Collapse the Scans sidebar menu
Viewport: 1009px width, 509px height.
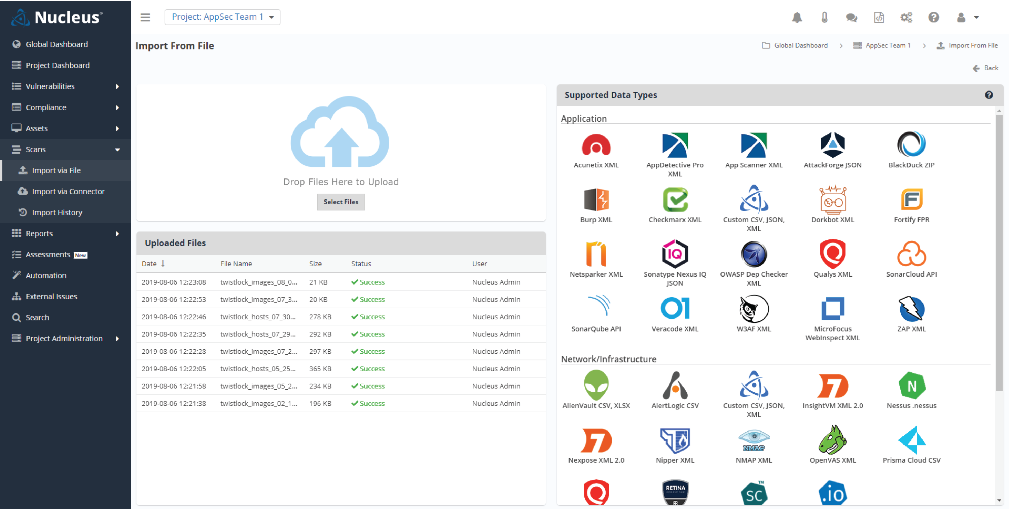65,149
